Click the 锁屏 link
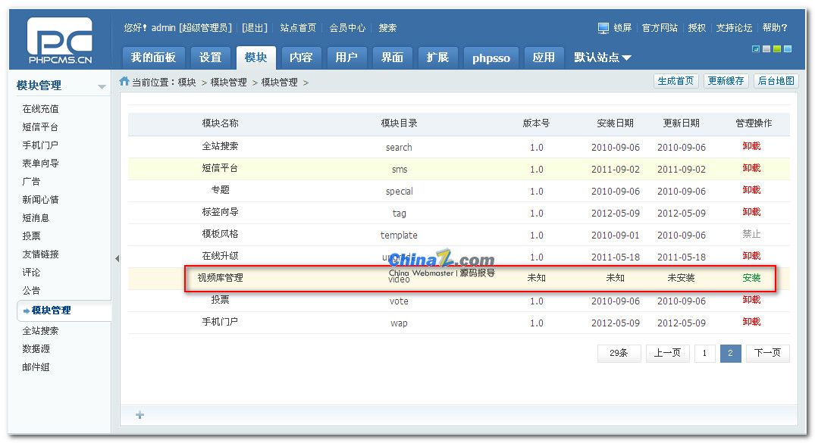Viewport: 815px width, 443px height. 622,28
